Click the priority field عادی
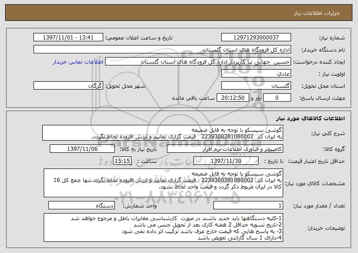 pyautogui.click(x=256, y=74)
